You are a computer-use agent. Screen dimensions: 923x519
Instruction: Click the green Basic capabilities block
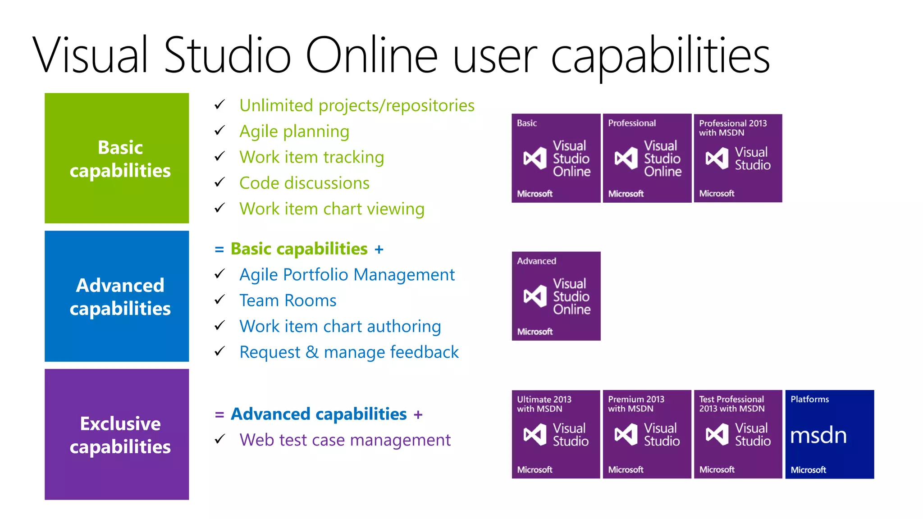(117, 158)
